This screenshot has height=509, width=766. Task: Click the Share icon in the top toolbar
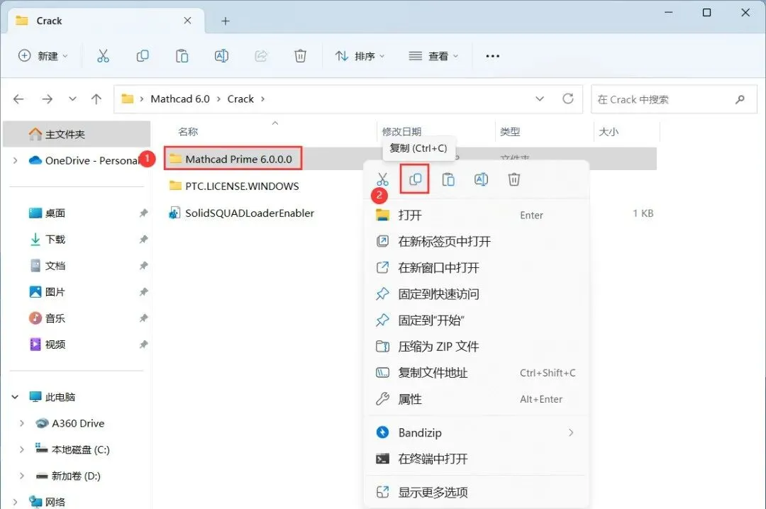261,56
